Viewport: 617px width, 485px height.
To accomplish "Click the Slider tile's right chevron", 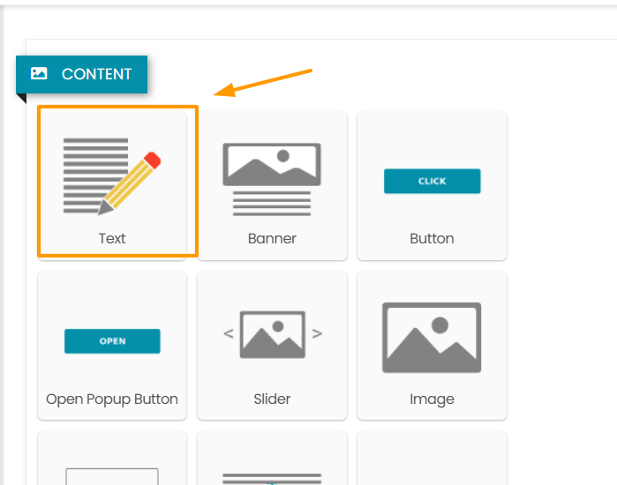I will [x=317, y=333].
